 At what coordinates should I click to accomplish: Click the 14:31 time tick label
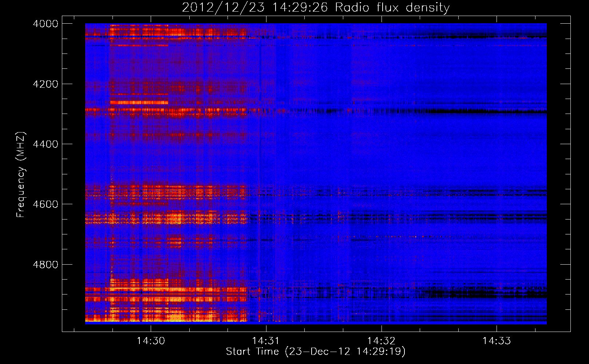click(266, 341)
